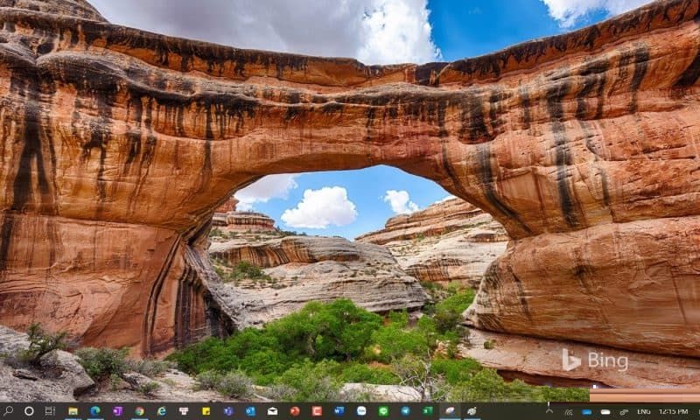This screenshot has height=420, width=700.
Task: Launch PowerPoint from the taskbar
Action: coord(295,411)
